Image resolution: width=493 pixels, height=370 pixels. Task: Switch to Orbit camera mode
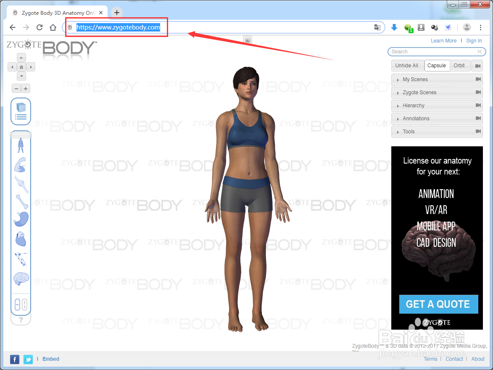coord(459,66)
